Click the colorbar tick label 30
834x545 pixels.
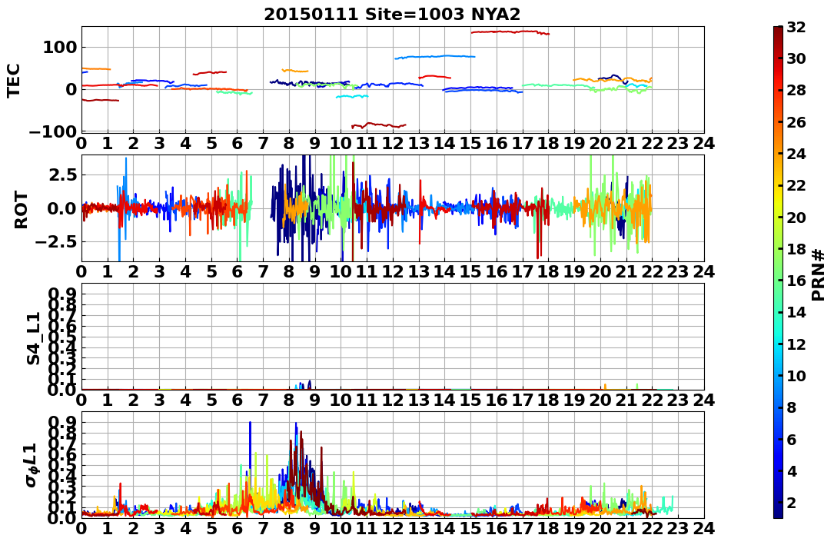(796, 58)
